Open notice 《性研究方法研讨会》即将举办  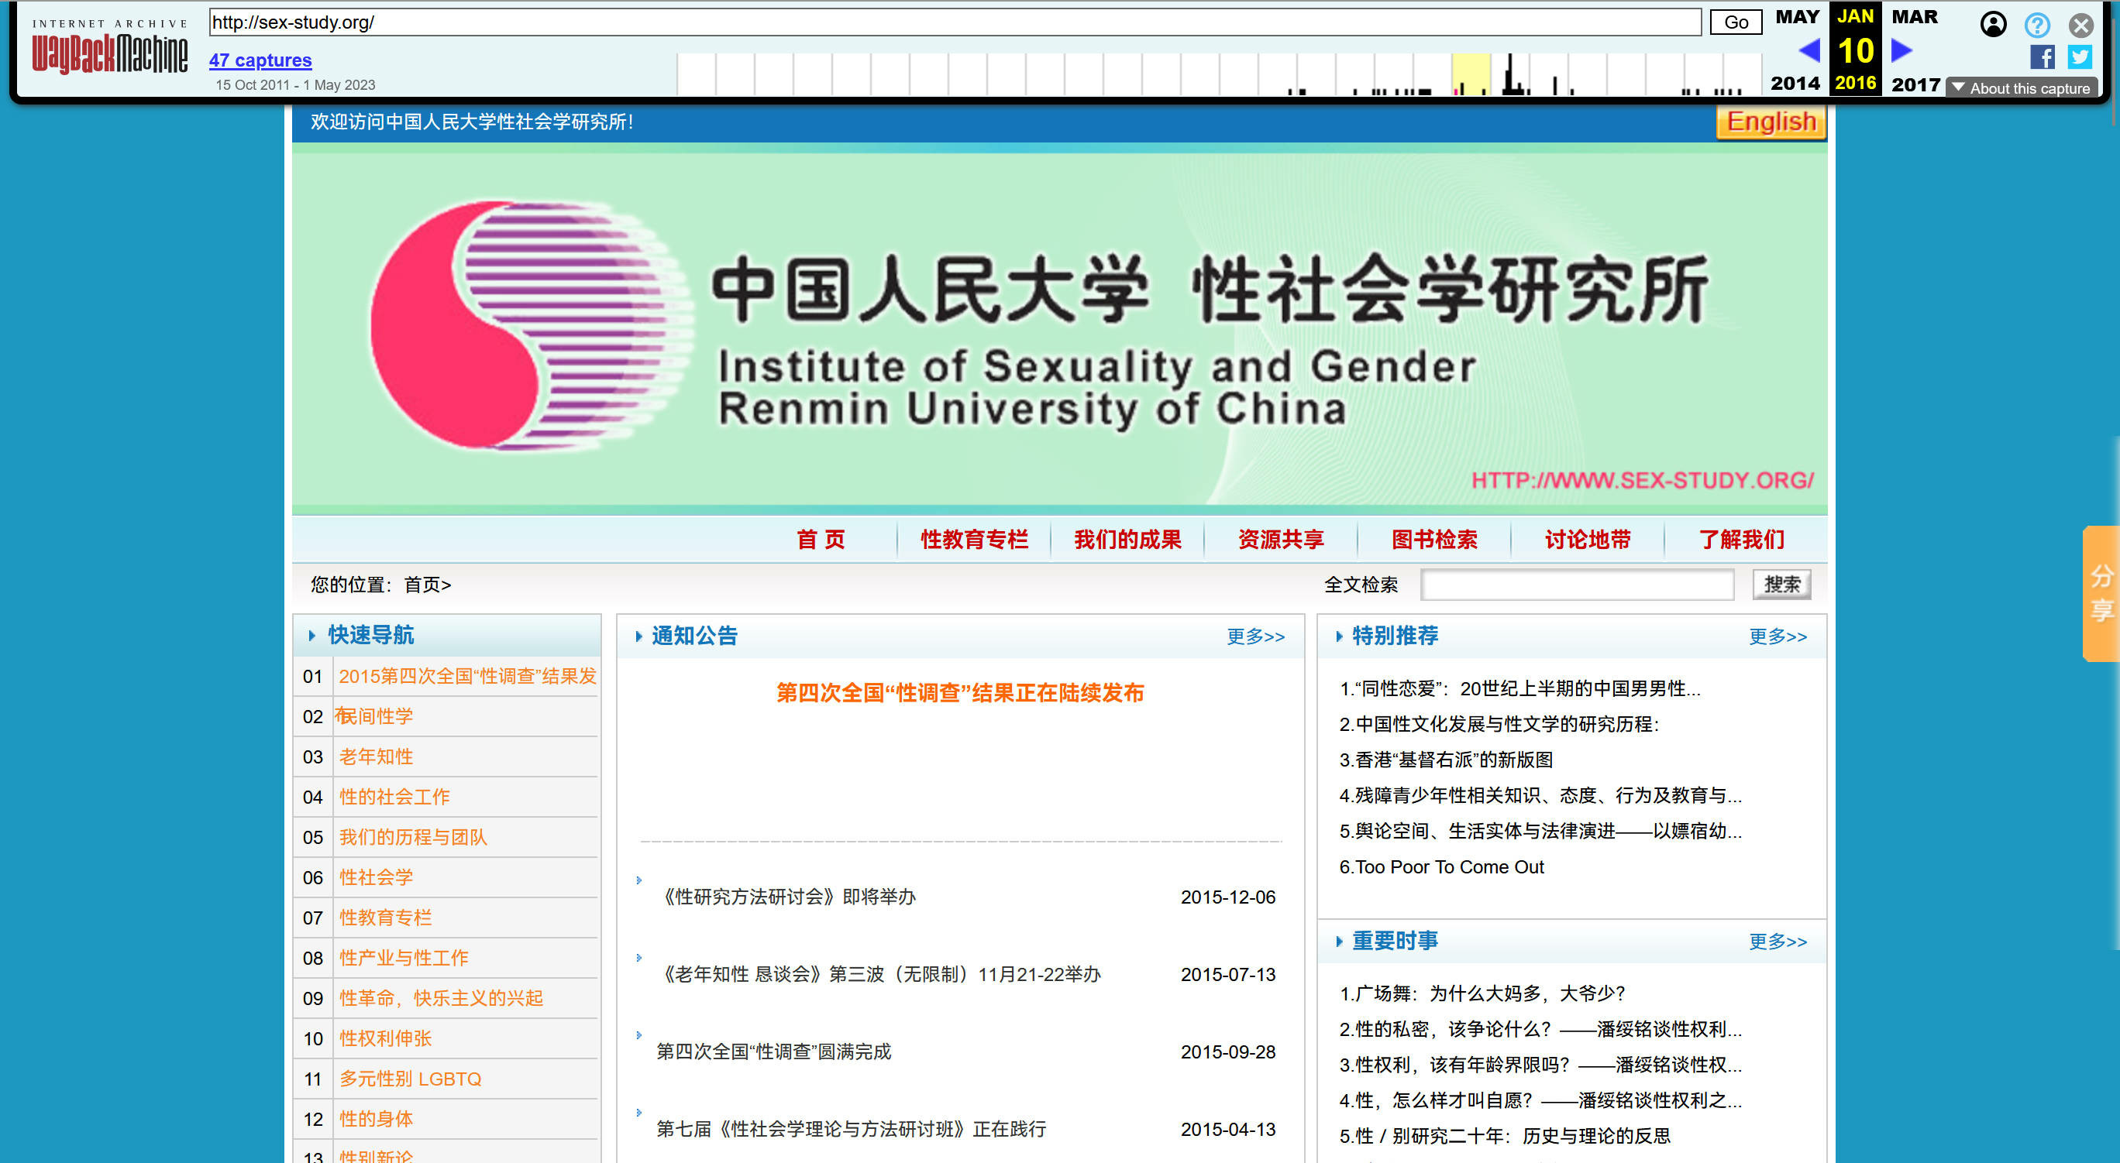click(x=786, y=897)
